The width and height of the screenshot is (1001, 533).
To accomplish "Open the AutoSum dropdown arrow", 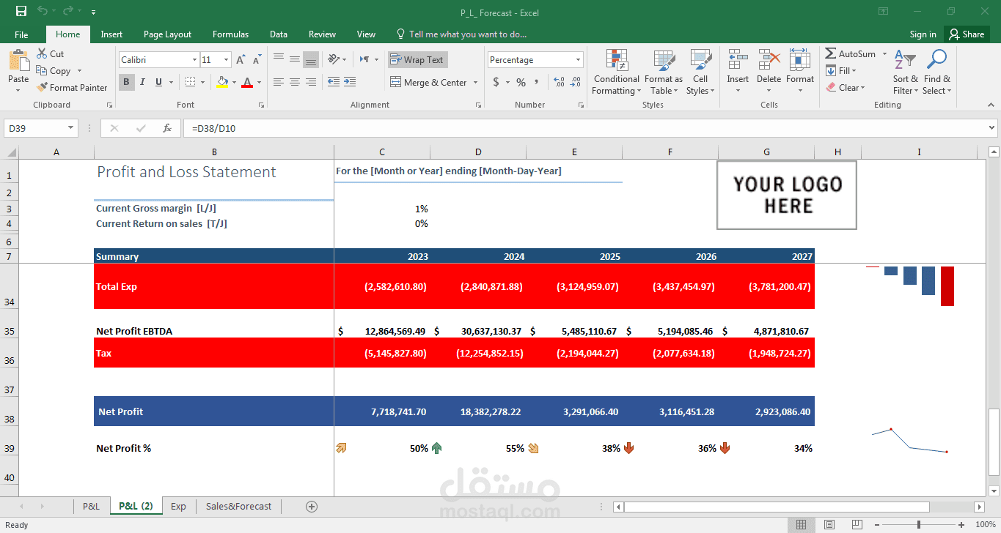I will [884, 54].
